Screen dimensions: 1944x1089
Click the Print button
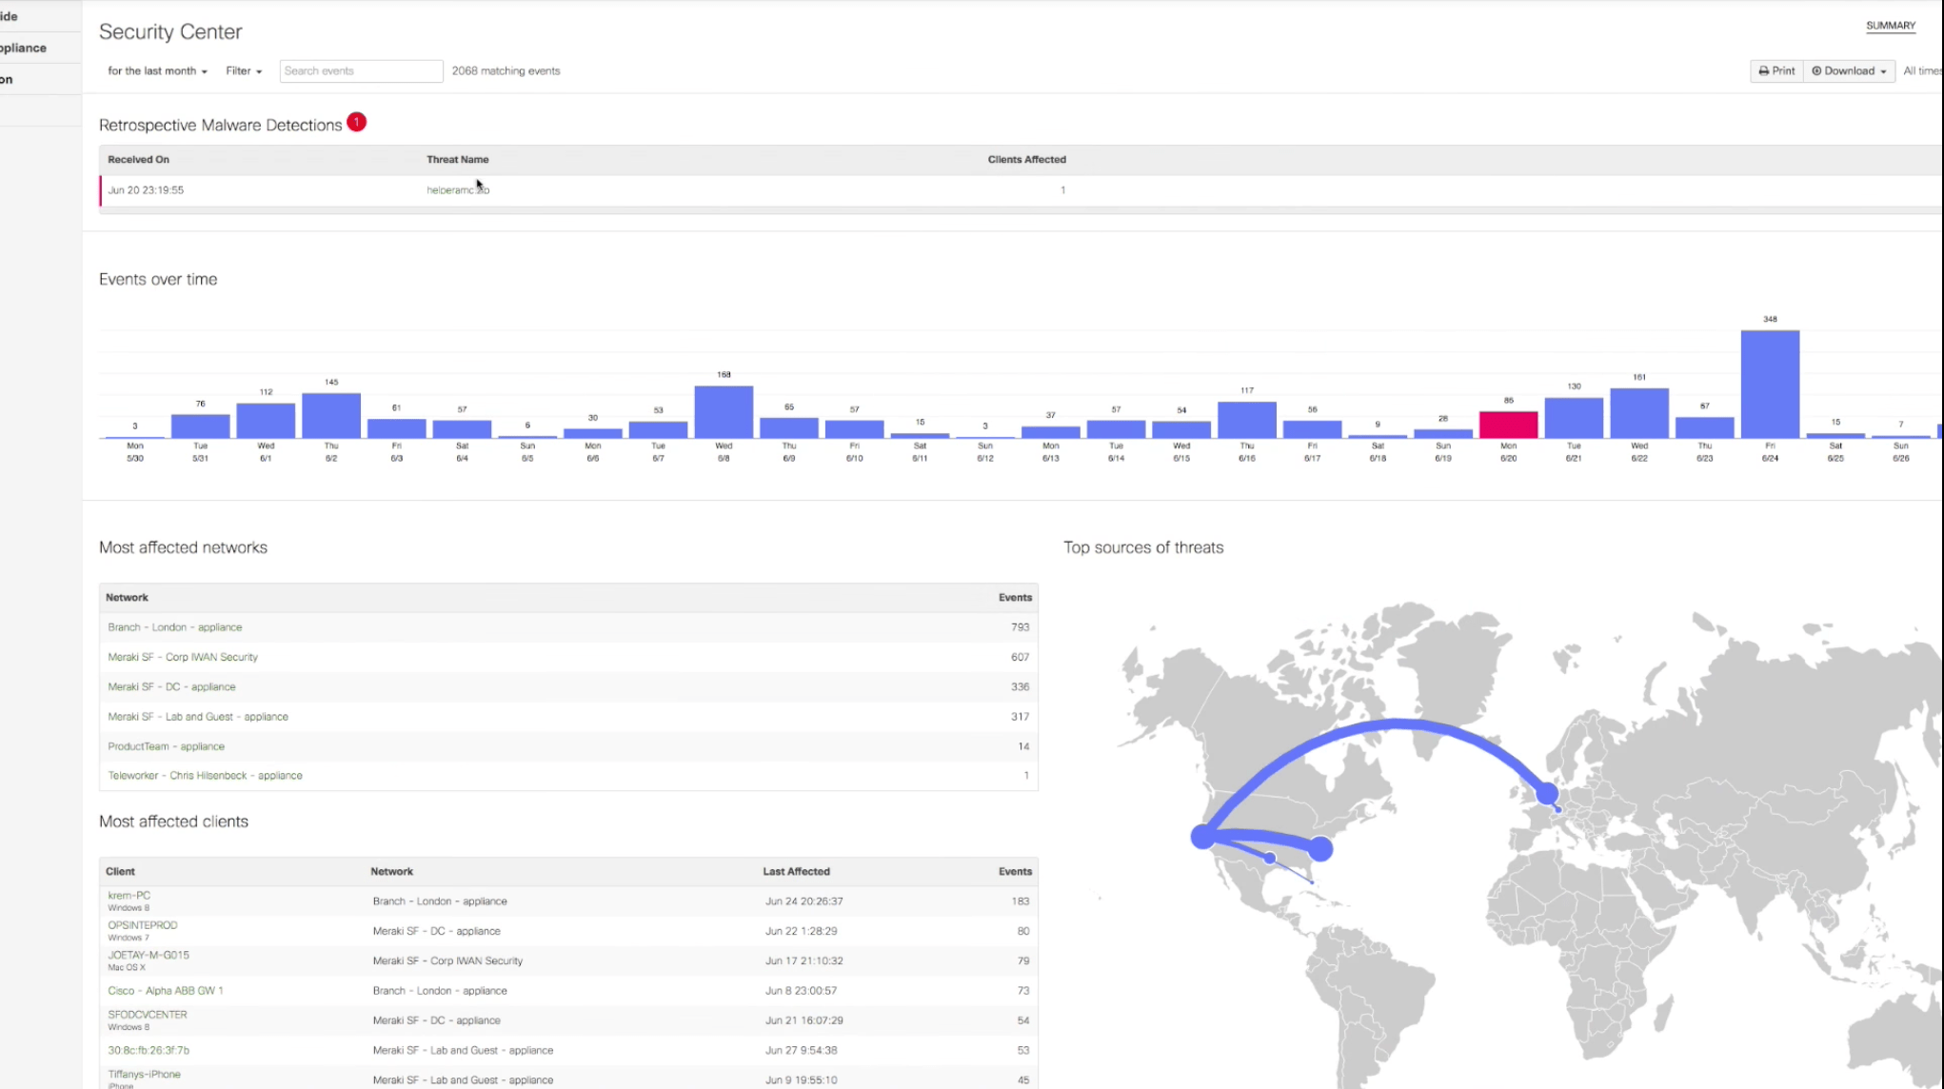[x=1776, y=71]
